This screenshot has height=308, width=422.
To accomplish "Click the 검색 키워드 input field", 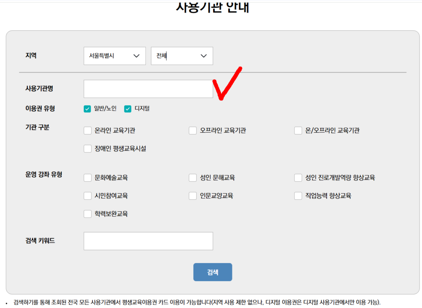I will click(148, 241).
